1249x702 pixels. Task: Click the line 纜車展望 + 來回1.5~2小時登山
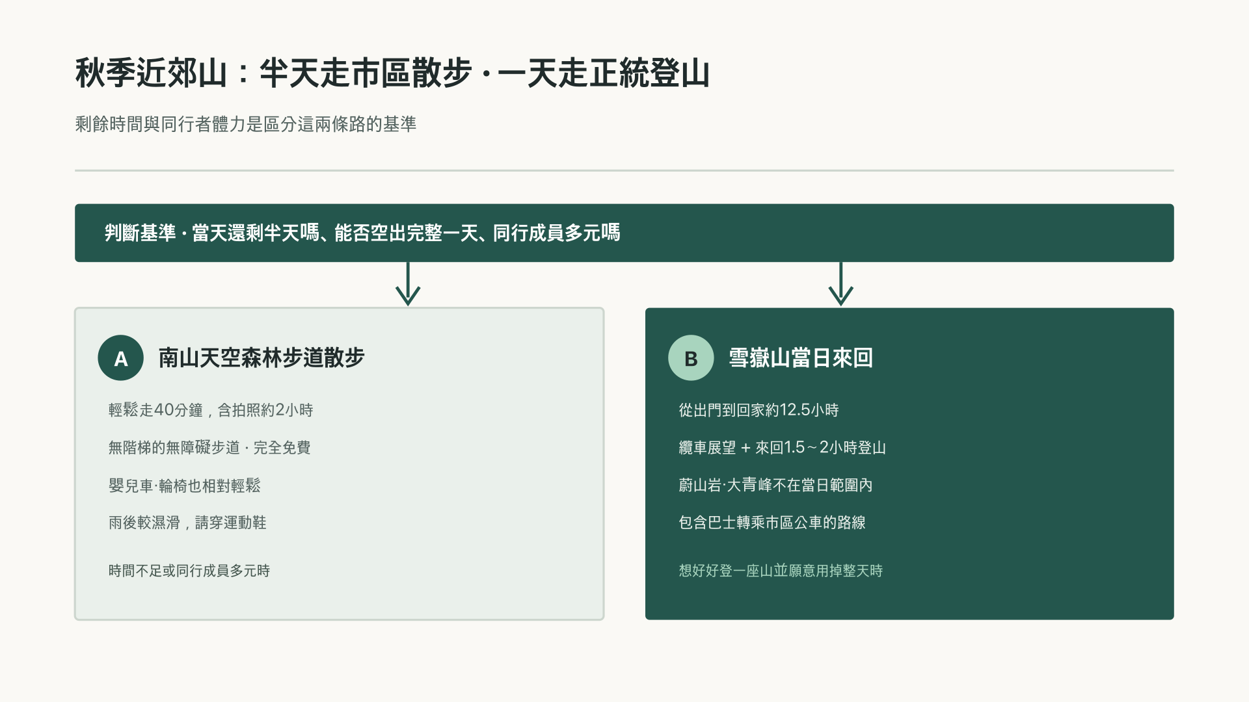[782, 448]
